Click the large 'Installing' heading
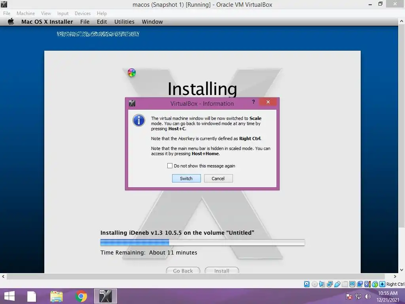The image size is (405, 304). 202,89
